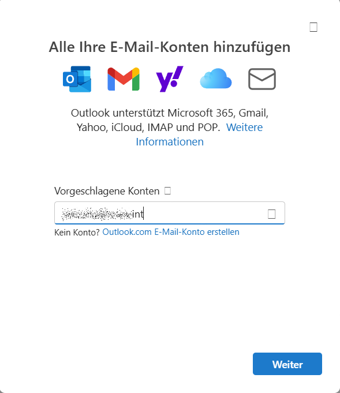Click the Vorgeschlagene Konten label
The image size is (340, 393).
107,191
